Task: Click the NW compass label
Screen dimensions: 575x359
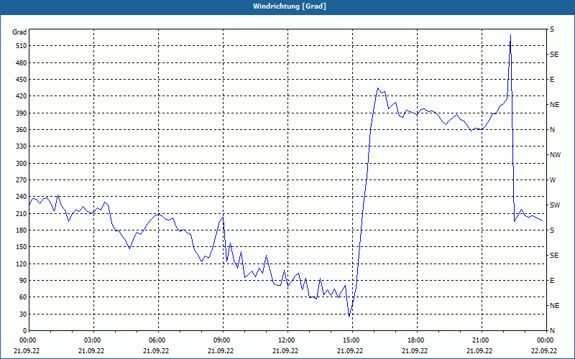Action: 555,155
